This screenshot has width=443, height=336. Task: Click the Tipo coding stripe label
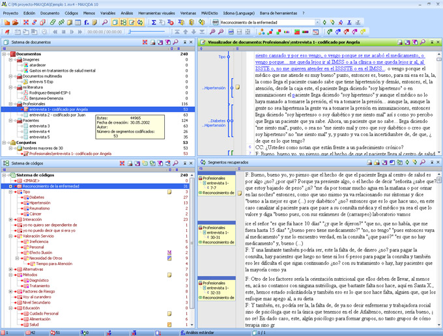coord(221,57)
